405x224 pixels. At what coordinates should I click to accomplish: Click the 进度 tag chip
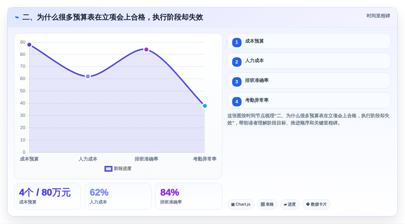click(290, 205)
